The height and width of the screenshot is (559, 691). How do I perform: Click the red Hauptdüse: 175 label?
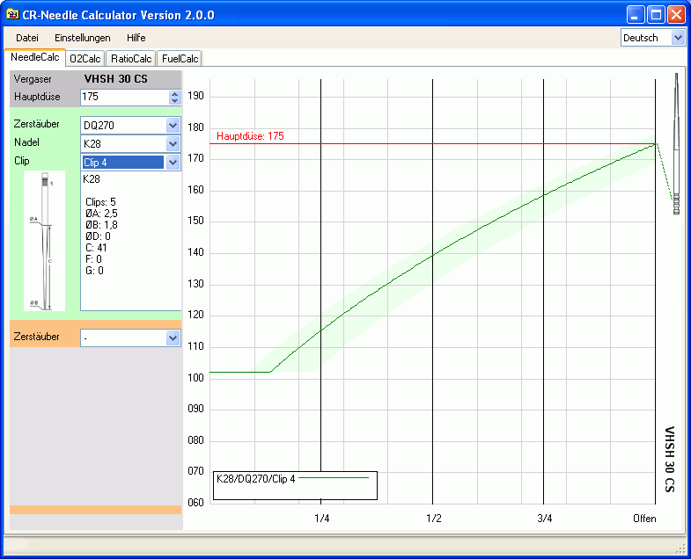pos(250,136)
